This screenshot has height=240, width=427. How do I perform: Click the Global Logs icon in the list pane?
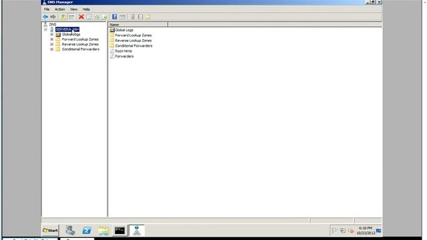pyautogui.click(x=112, y=30)
